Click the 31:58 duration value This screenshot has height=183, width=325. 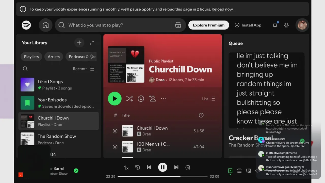coord(199,131)
